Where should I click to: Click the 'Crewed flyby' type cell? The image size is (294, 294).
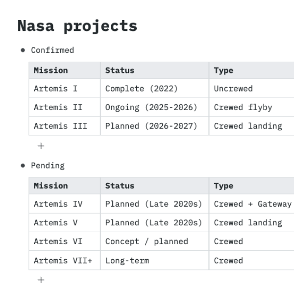[251, 107]
